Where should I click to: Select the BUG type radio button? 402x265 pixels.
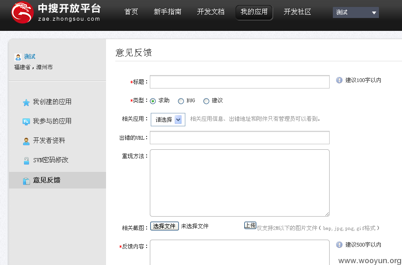pos(181,101)
